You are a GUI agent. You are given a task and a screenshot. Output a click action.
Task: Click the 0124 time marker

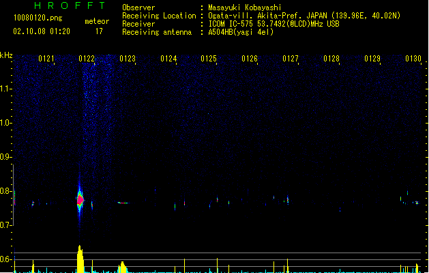click(168, 59)
